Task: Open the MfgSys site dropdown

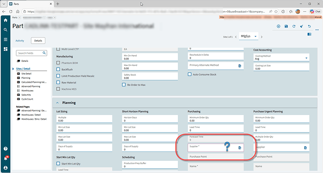Action: click(x=249, y=36)
